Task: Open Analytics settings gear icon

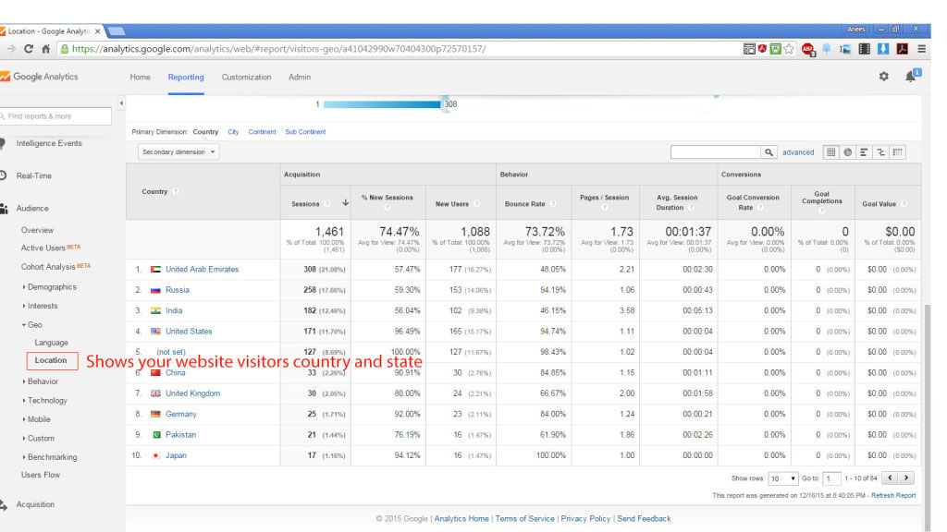Action: 883,77
